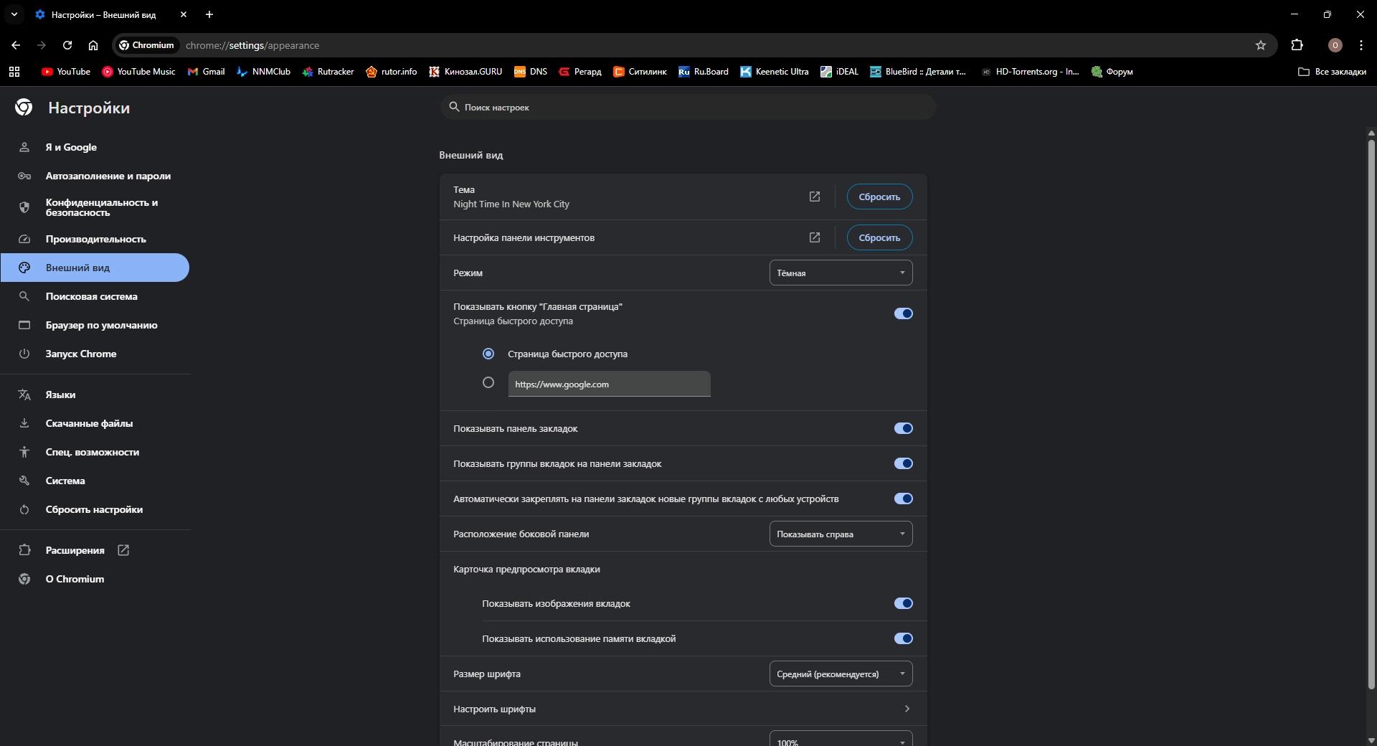The height and width of the screenshot is (746, 1377).
Task: Expand the 'Расположение боковой панели' dropdown
Action: point(841,534)
